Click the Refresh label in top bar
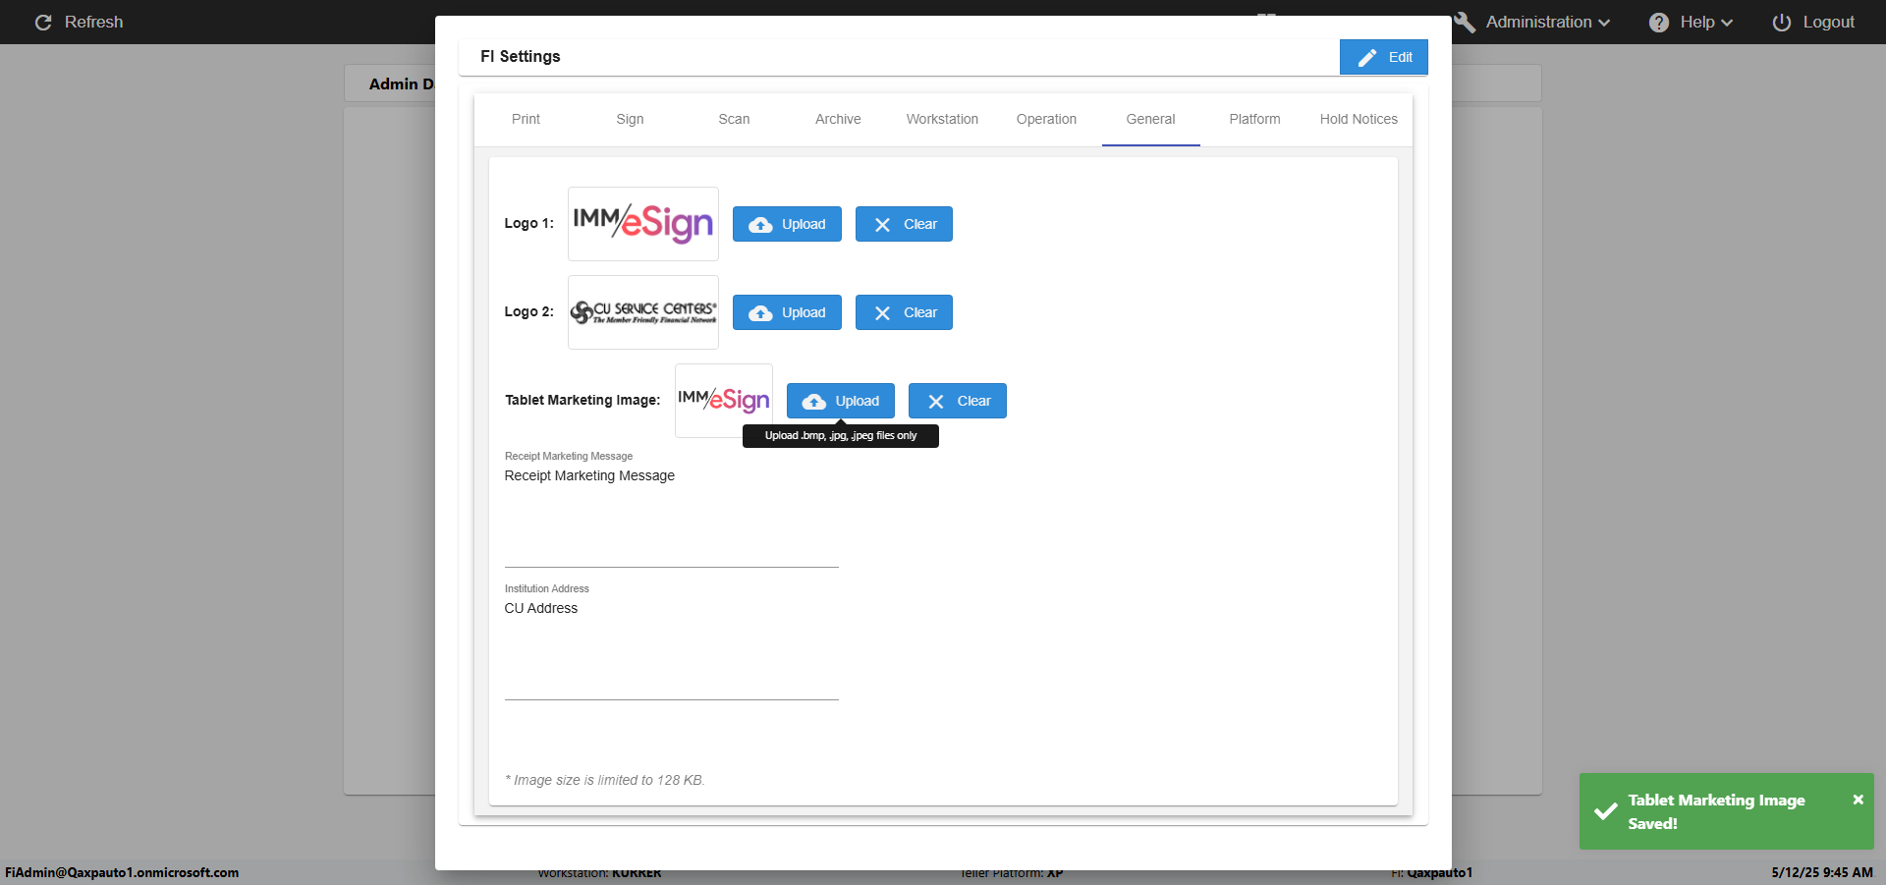The image size is (1886, 885). tap(93, 22)
